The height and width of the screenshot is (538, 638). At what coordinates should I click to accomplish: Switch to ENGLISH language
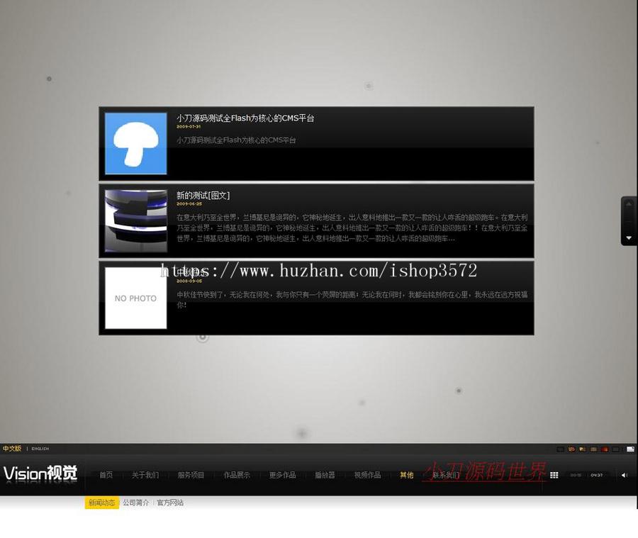coord(40,449)
